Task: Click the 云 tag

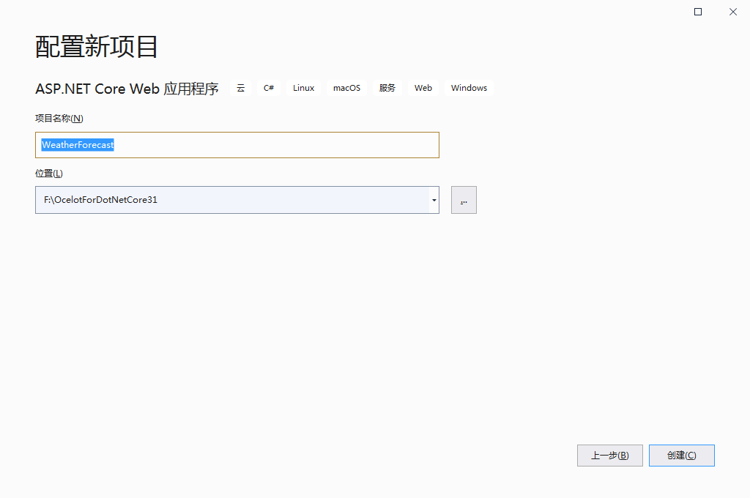Action: 240,88
